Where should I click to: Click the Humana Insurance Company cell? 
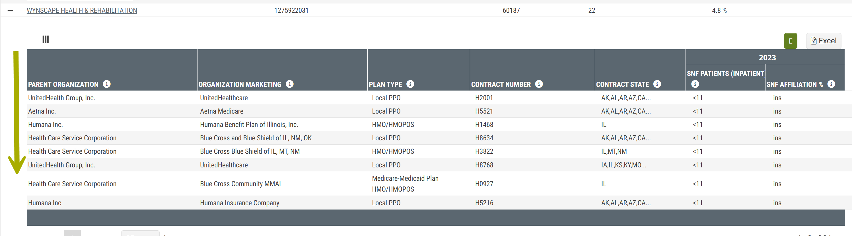239,203
